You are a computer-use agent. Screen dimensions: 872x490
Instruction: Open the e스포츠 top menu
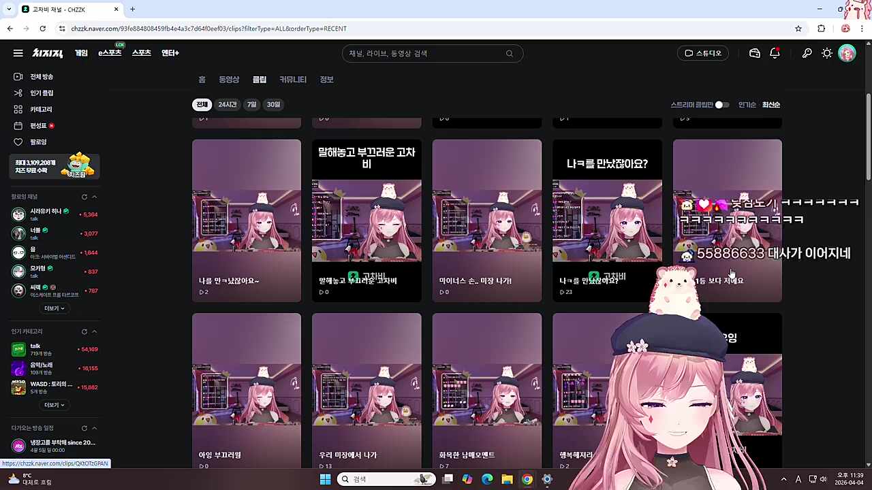coord(110,53)
